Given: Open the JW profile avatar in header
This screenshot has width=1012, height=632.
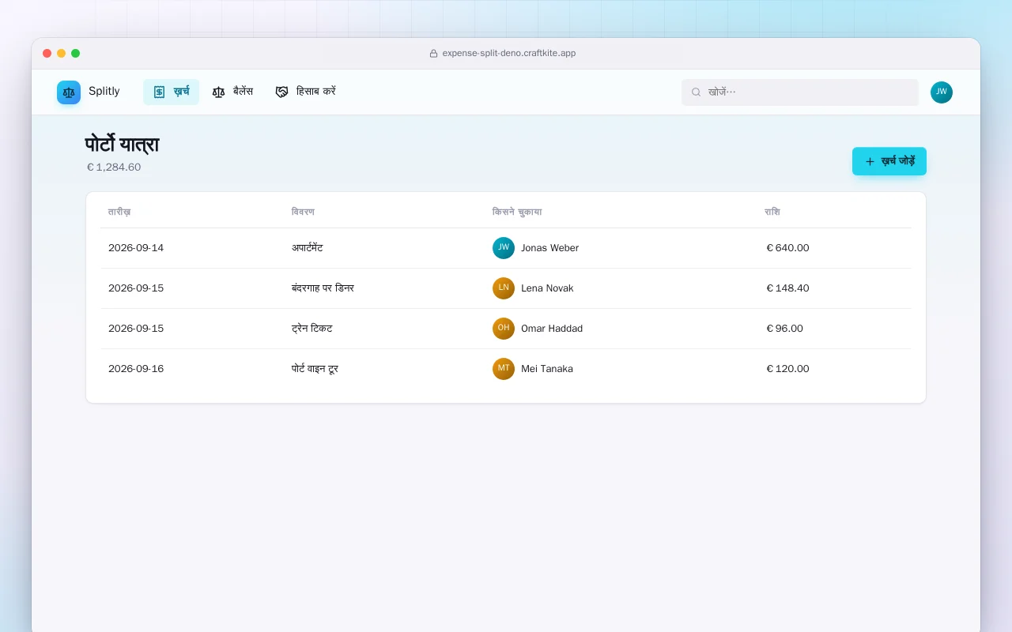Looking at the screenshot, I should [x=942, y=92].
